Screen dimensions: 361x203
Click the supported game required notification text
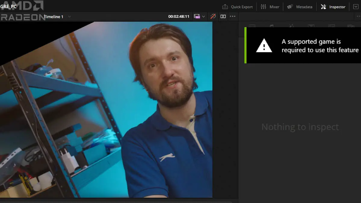320,46
